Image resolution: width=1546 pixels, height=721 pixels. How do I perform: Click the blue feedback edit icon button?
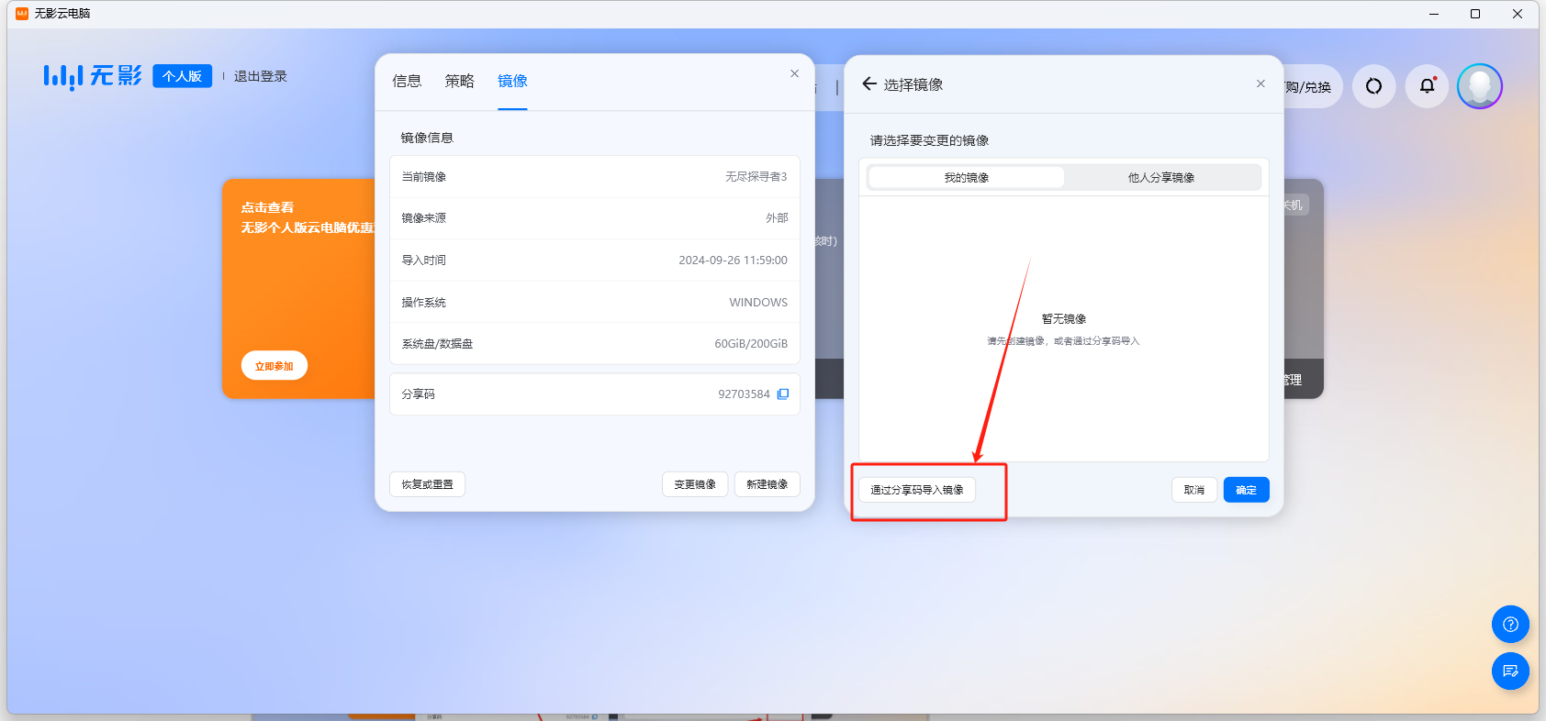click(x=1510, y=671)
